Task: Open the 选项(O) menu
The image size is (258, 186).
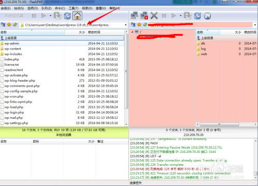Action: coord(33,8)
